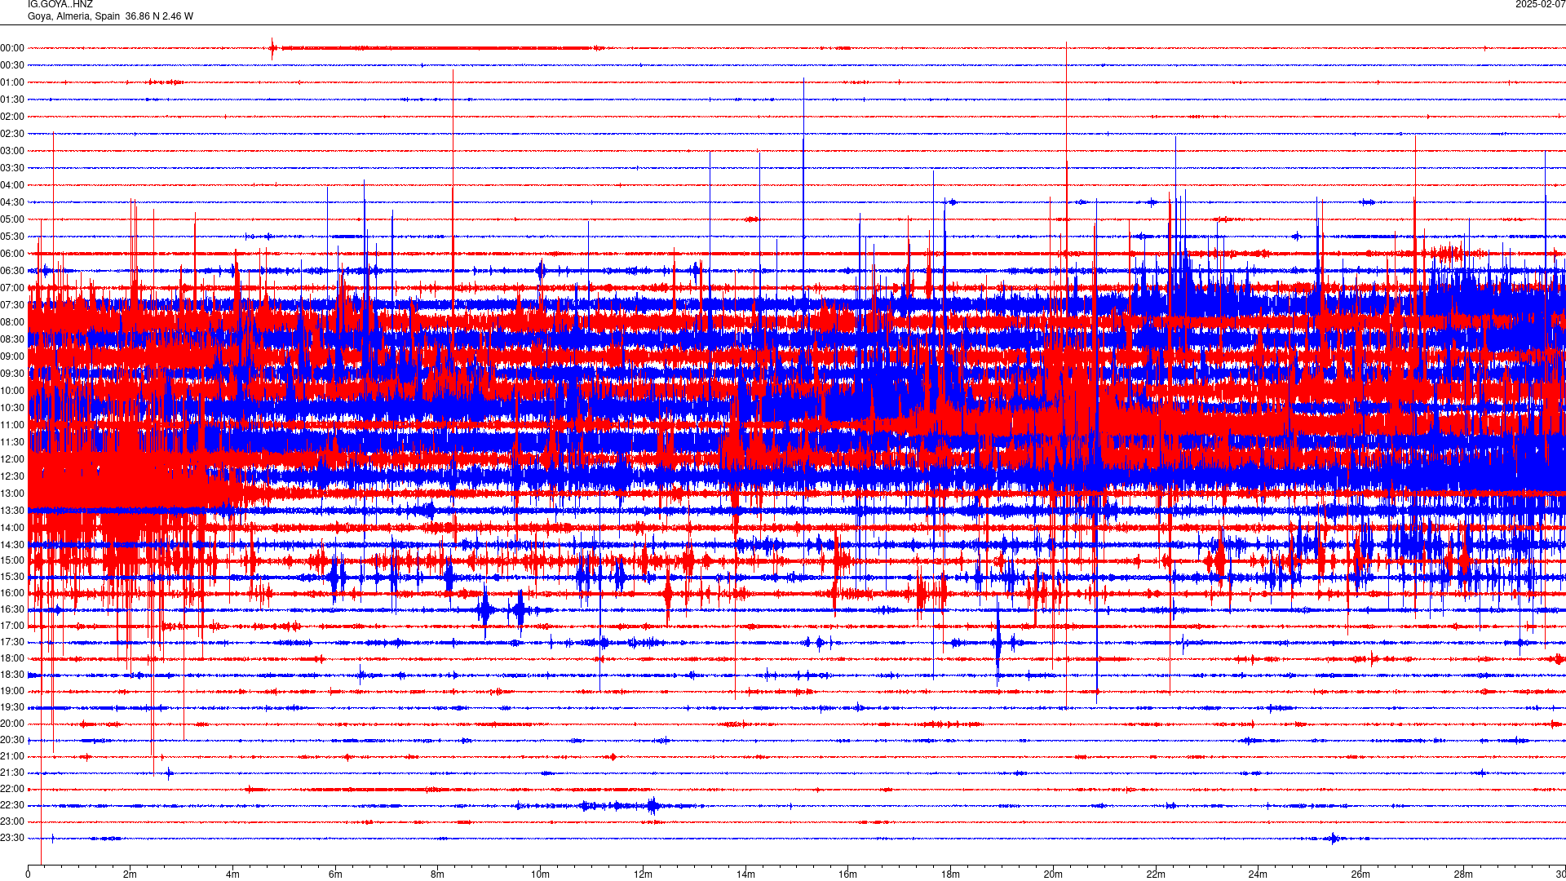This screenshot has width=1566, height=881.
Task: Select the 22:30 time row label
Action: coord(12,805)
